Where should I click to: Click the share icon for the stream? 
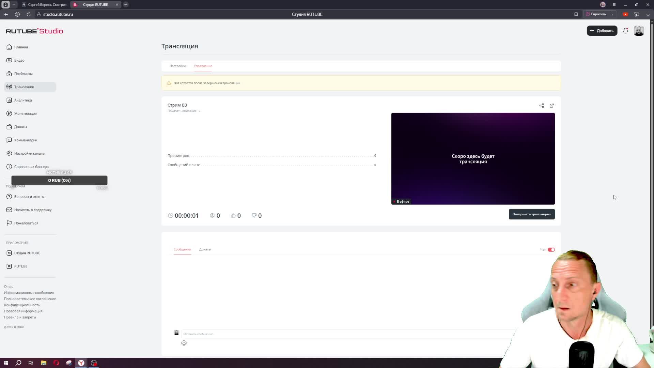click(542, 106)
